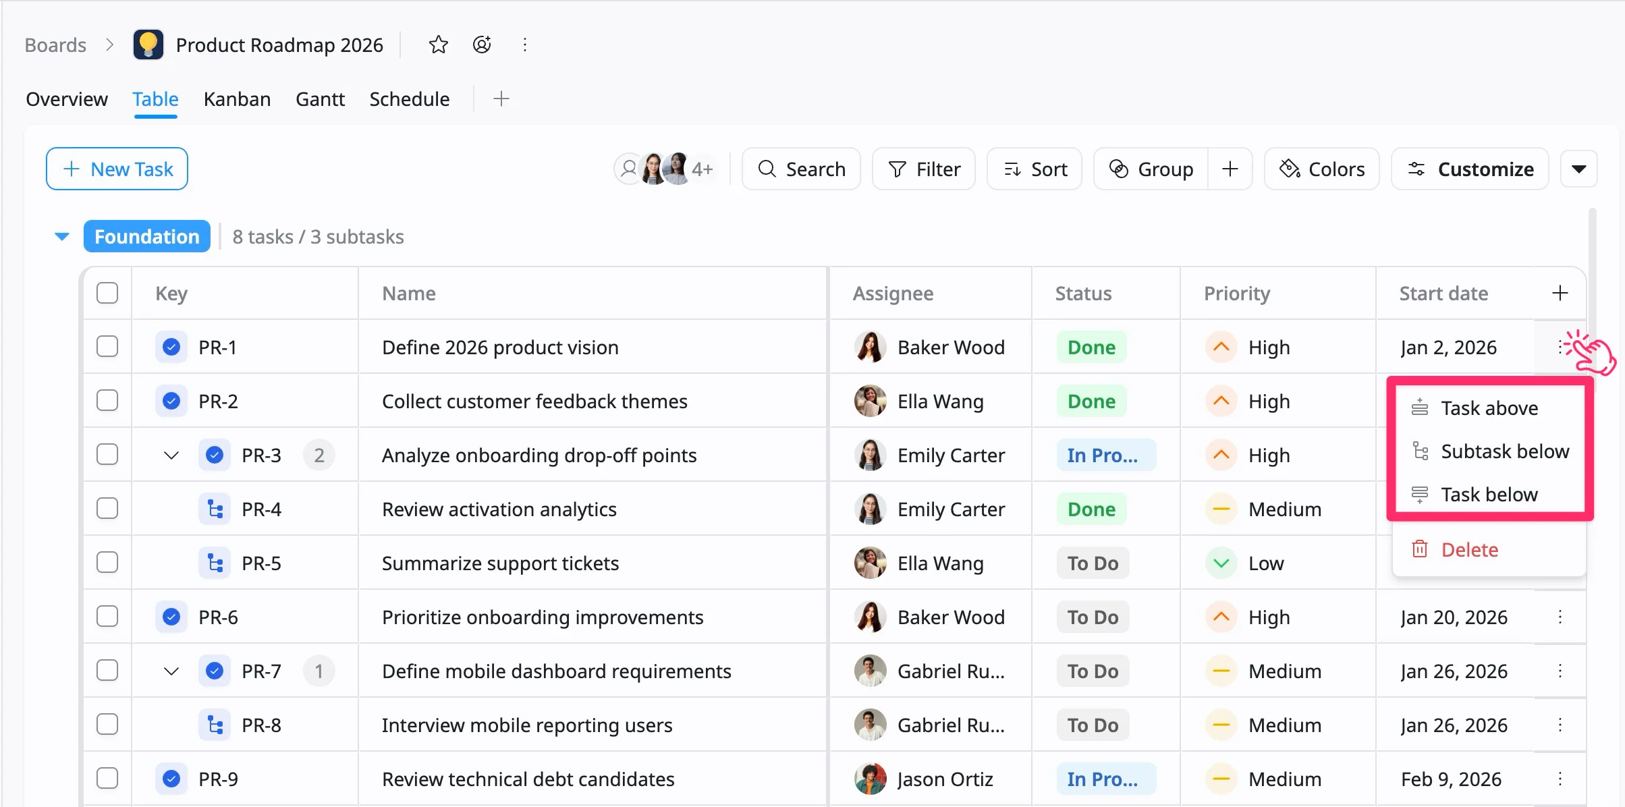Click the PR-5 subtask icon
Image resolution: width=1625 pixels, height=807 pixels.
tap(215, 563)
